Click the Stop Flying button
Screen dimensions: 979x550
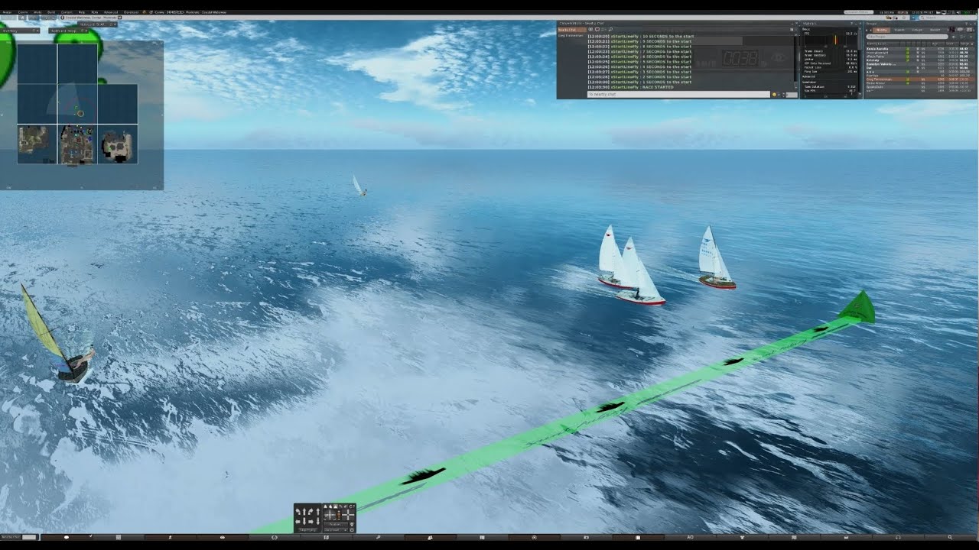tap(307, 529)
